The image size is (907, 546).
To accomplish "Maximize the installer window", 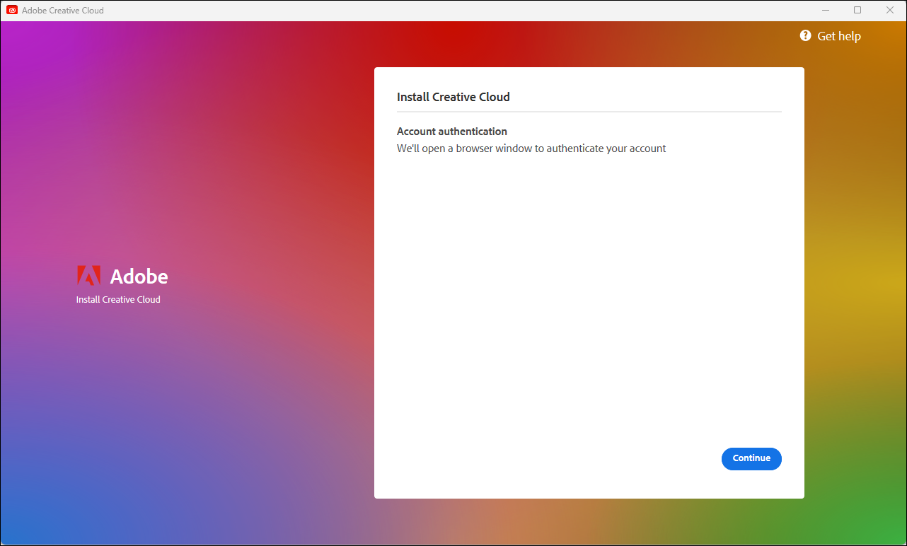I will (x=857, y=10).
